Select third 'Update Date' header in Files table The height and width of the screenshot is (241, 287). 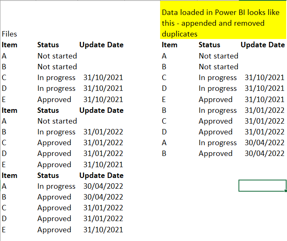tap(101, 175)
